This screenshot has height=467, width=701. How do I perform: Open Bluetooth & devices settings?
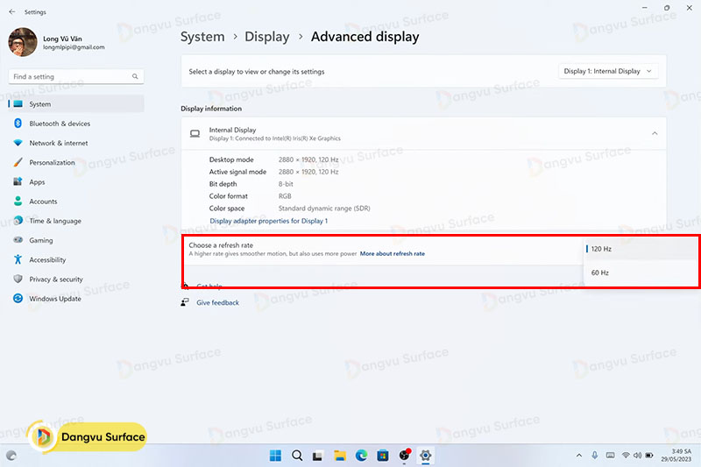[x=60, y=124]
